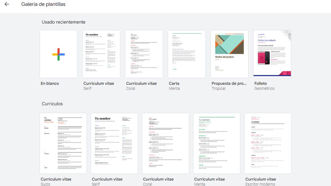The image size is (331, 186).
Task: Click the 'Galería de plantillas' heading
Action: [43, 4]
